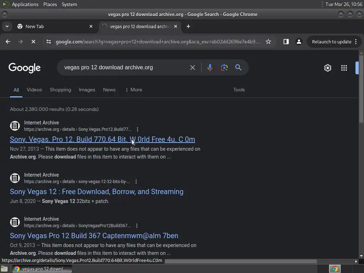Click the browser back arrow
Image resolution: width=364 pixels, height=273 pixels.
coord(8,42)
